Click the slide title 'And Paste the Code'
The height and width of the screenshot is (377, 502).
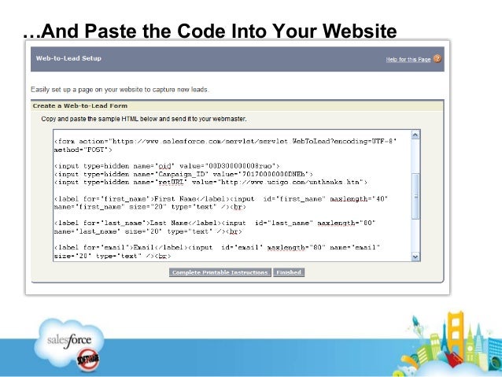pyautogui.click(x=210, y=31)
